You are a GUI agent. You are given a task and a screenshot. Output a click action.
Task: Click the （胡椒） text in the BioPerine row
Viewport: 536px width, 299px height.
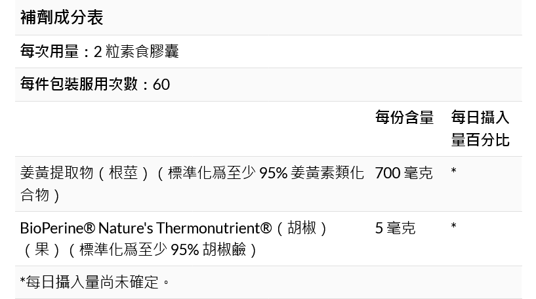[x=302, y=228]
